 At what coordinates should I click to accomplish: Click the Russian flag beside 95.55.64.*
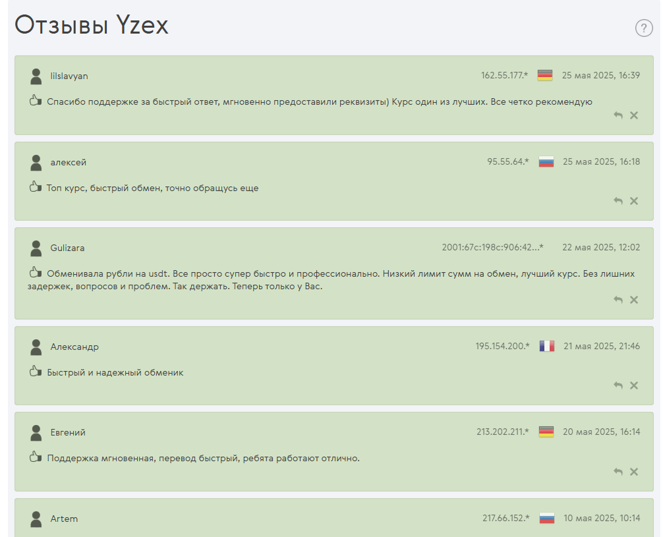point(546,161)
